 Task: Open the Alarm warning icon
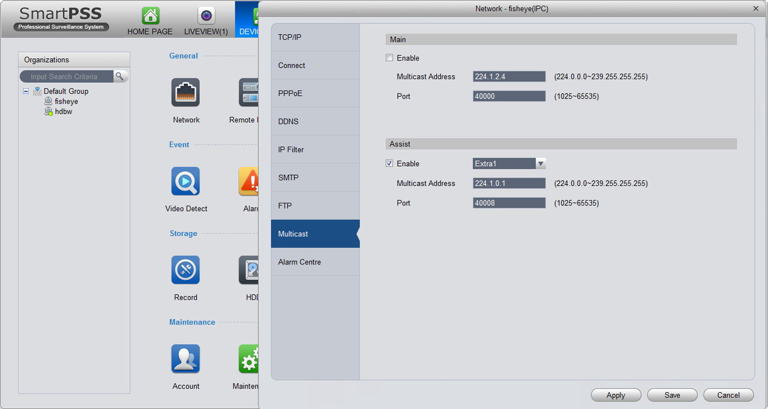249,181
